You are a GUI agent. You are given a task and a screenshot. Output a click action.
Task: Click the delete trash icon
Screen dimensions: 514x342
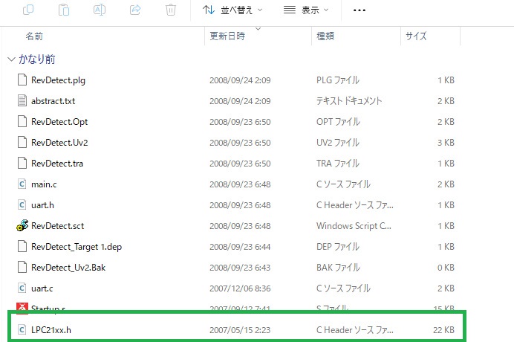171,10
